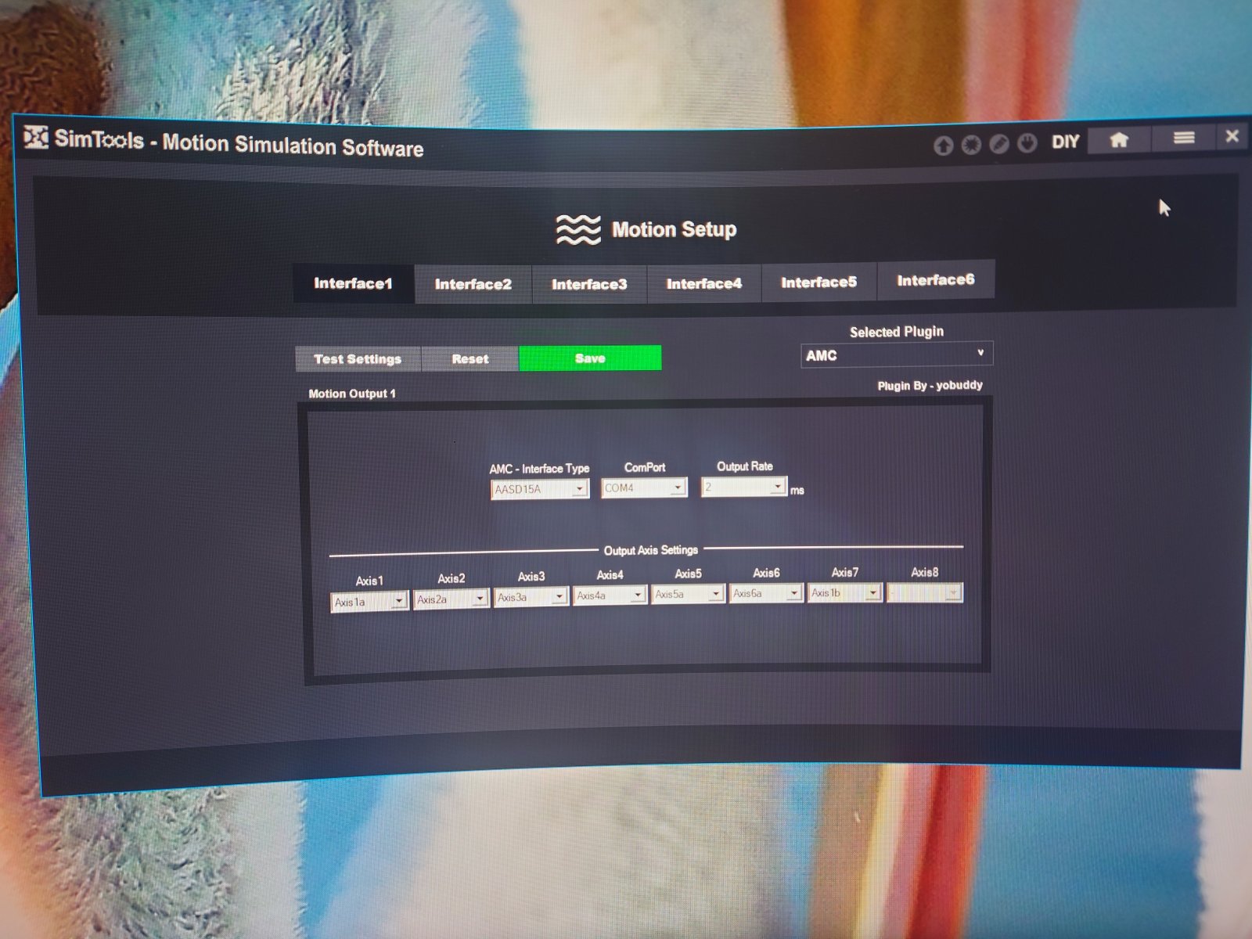Go to the Home screen icon
The height and width of the screenshot is (939, 1252).
click(x=1119, y=139)
